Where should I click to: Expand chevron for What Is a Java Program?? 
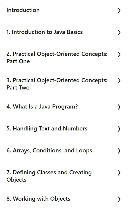tap(119, 107)
